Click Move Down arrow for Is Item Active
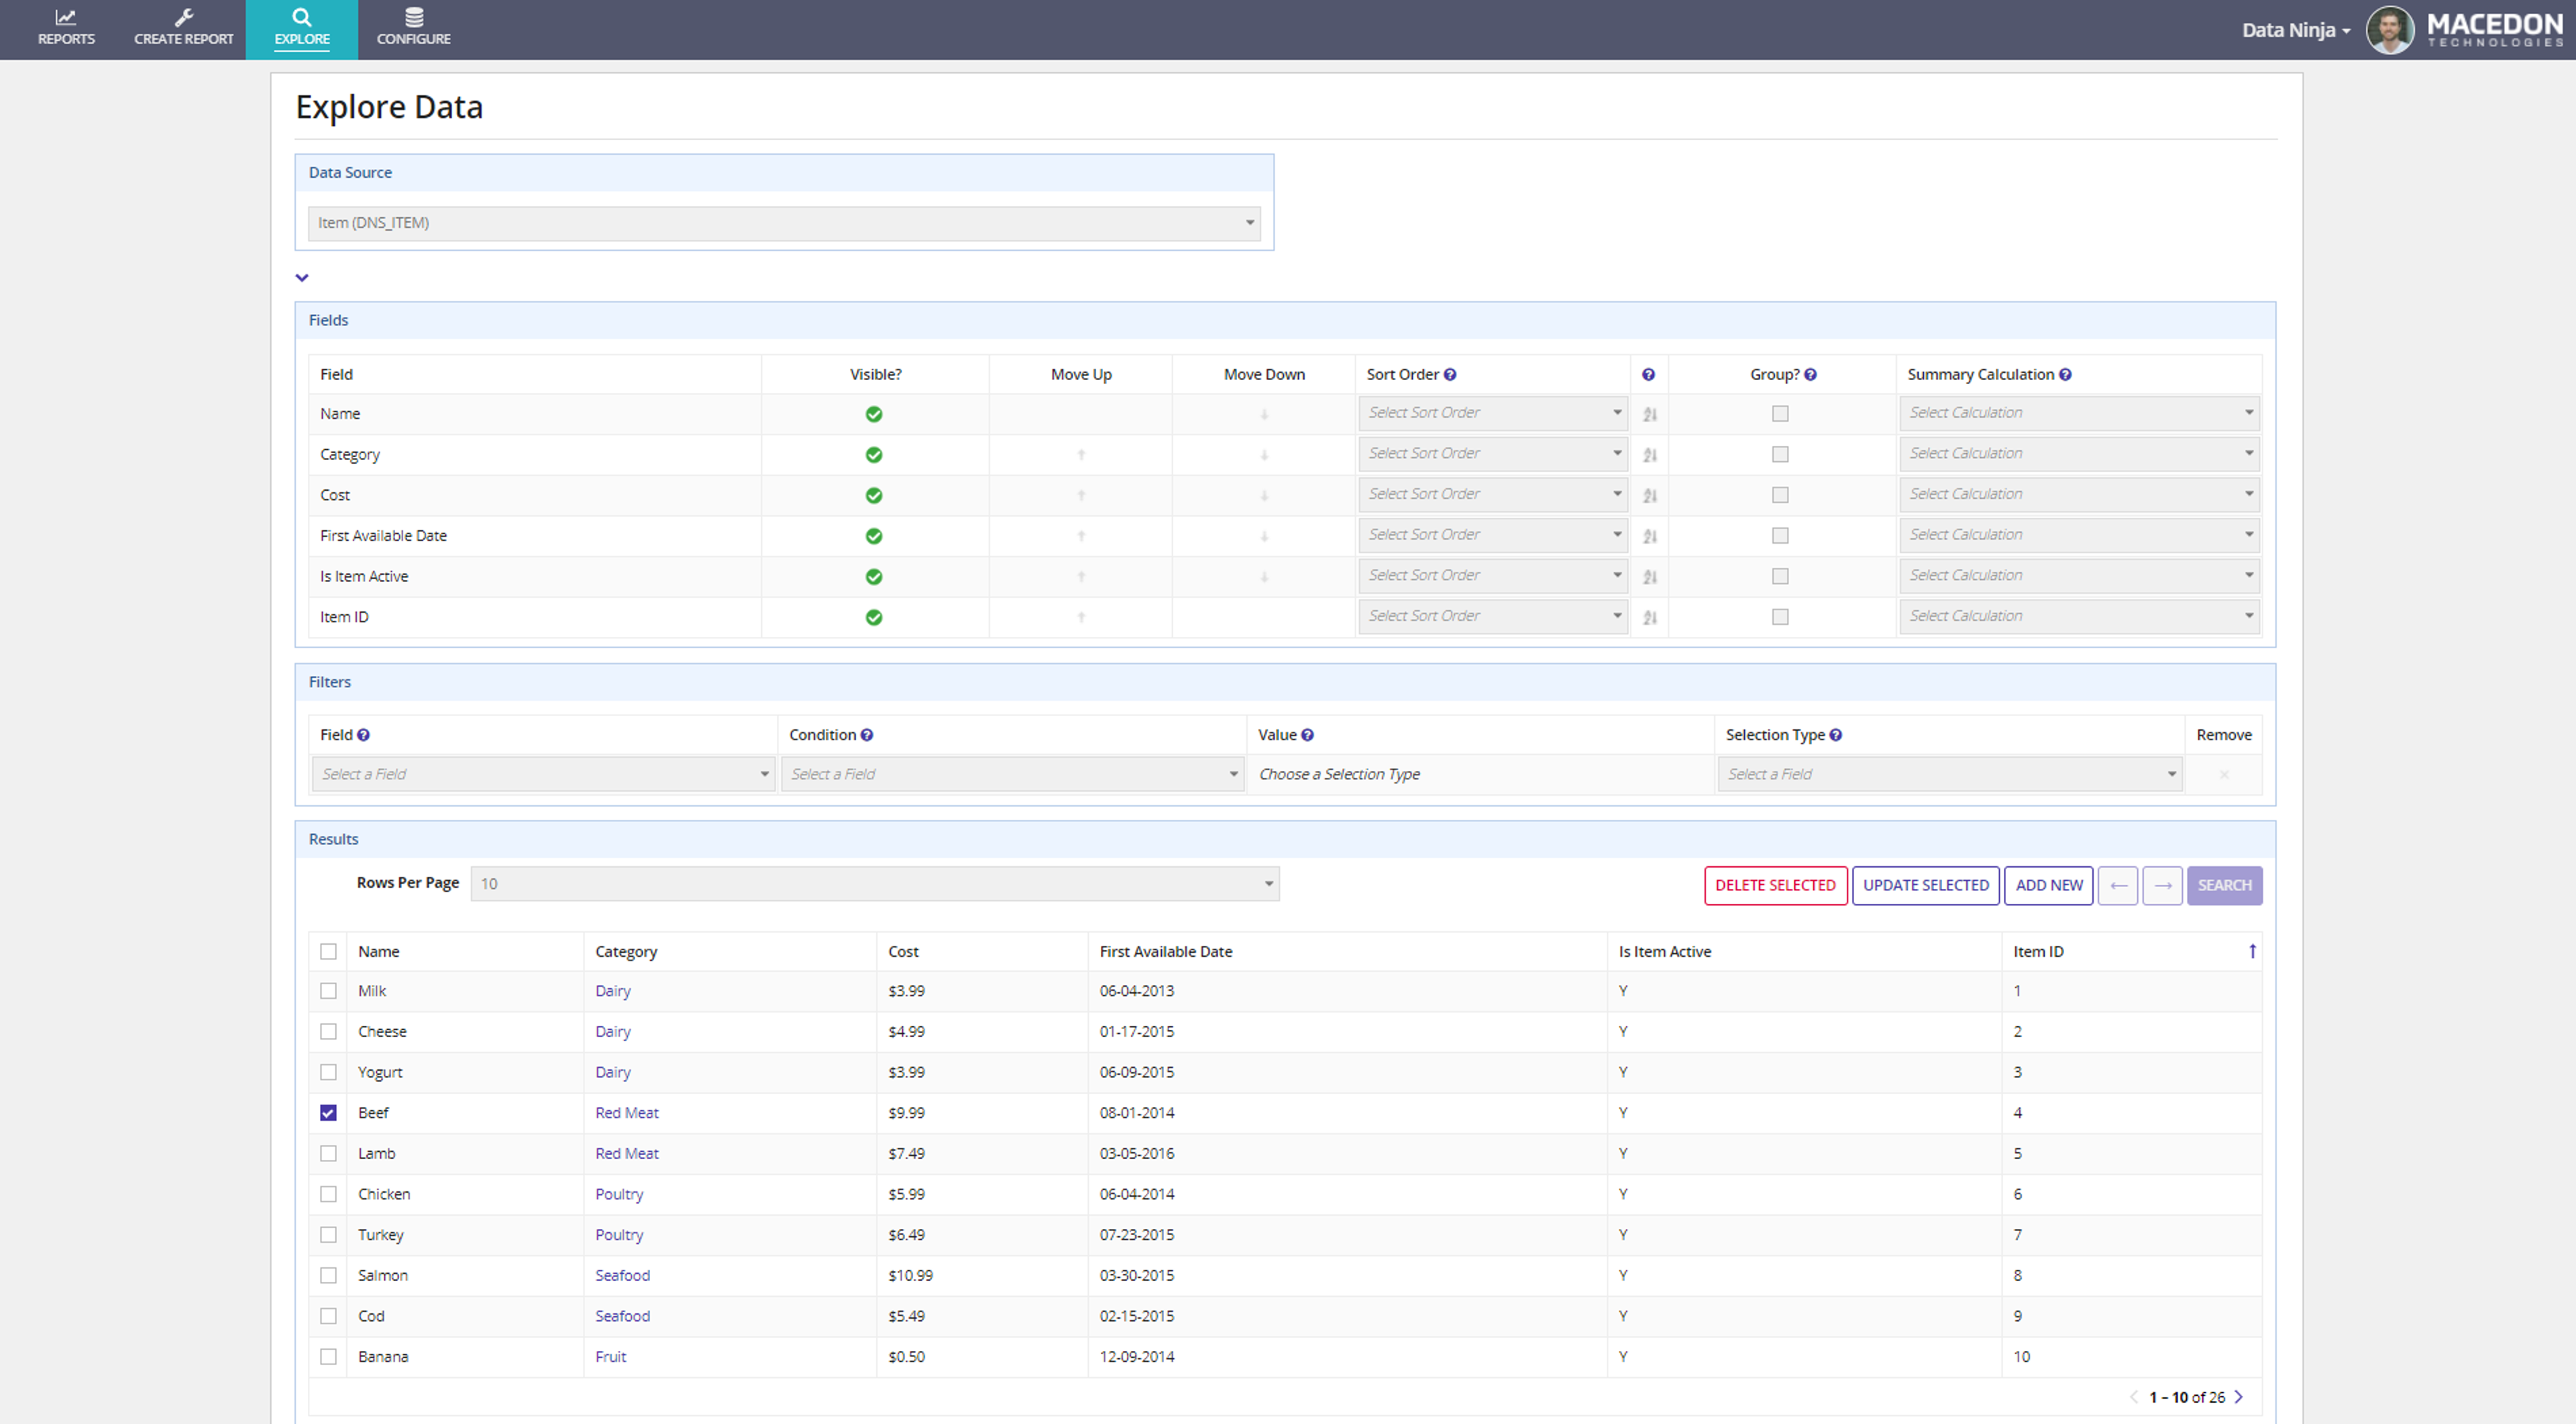 (1264, 577)
